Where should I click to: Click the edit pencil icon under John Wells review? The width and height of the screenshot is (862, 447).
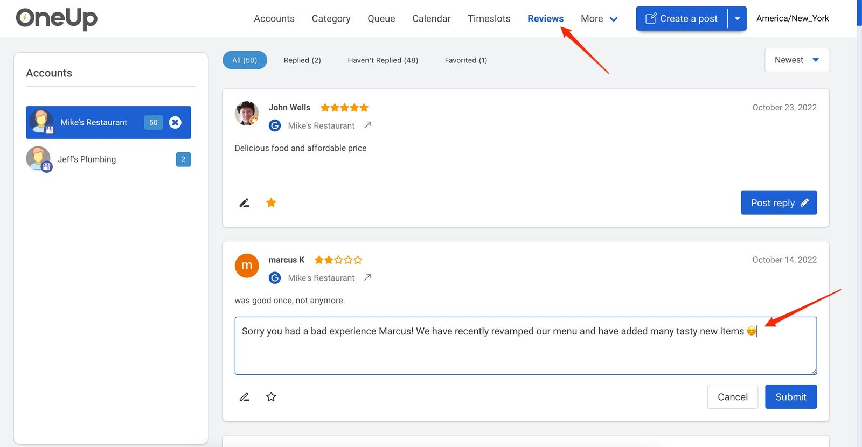click(244, 203)
